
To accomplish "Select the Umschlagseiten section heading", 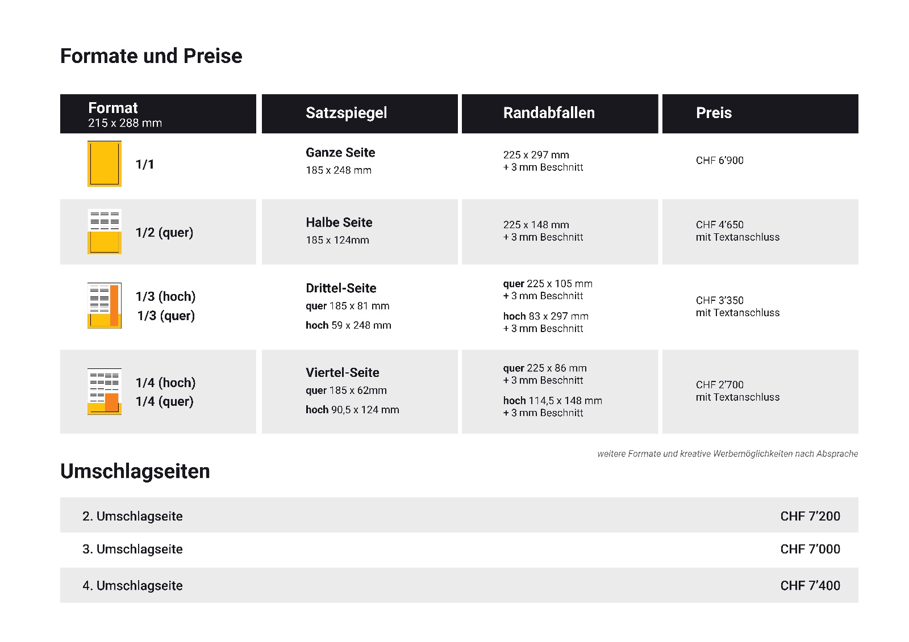I will (x=135, y=471).
